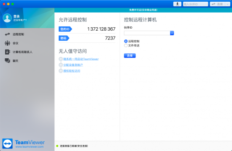The width and height of the screenshot is (232, 151).
Task: Select the 文件传送 radio button
Action: pyautogui.click(x=126, y=45)
